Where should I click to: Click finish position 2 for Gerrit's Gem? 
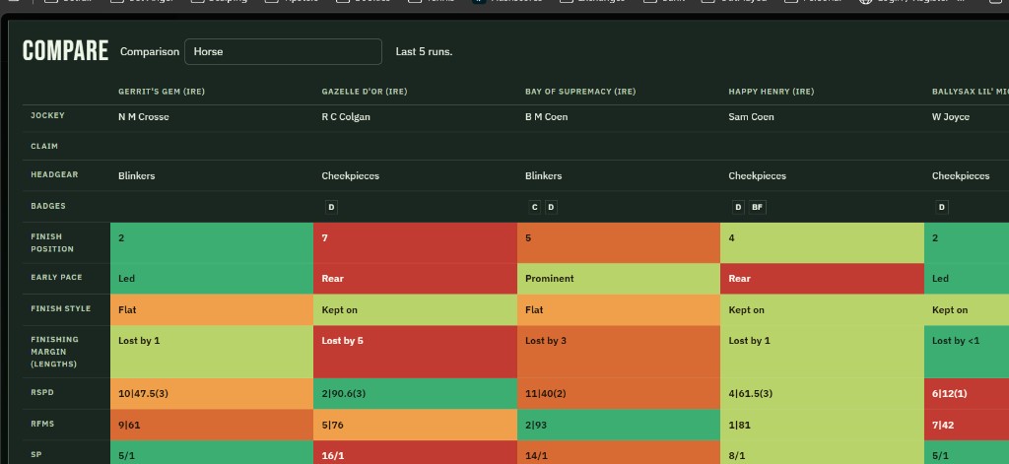point(212,242)
